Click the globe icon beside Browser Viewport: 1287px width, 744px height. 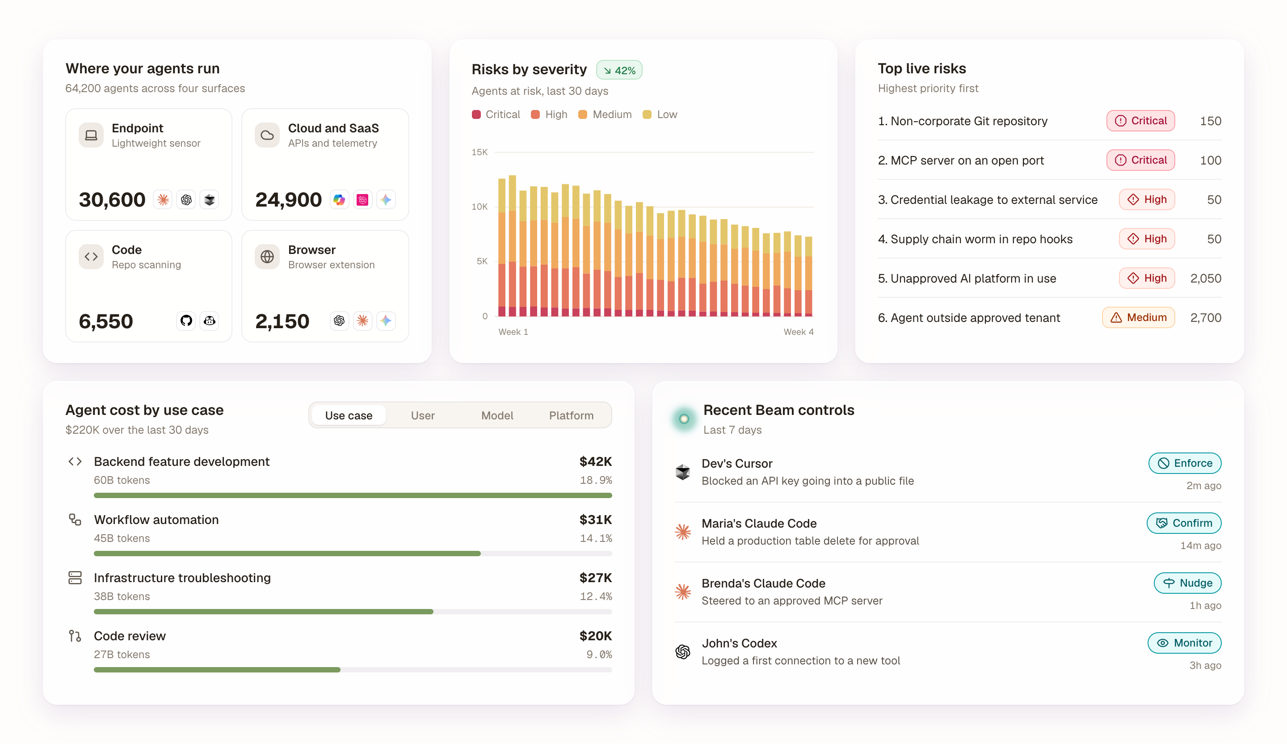coord(267,257)
